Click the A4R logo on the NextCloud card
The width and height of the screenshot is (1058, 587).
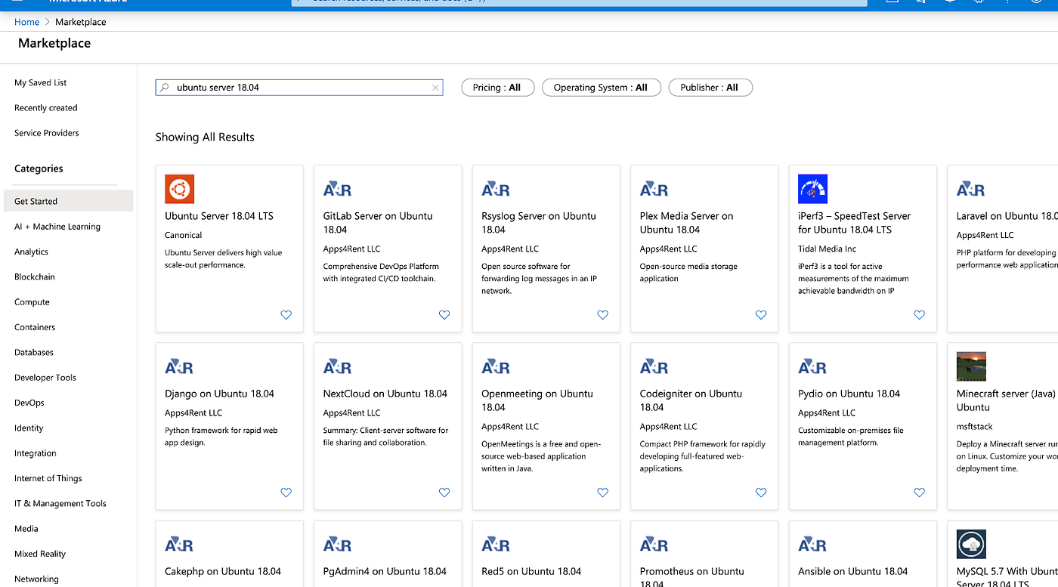coord(338,367)
